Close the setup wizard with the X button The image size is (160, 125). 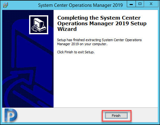point(151,4)
